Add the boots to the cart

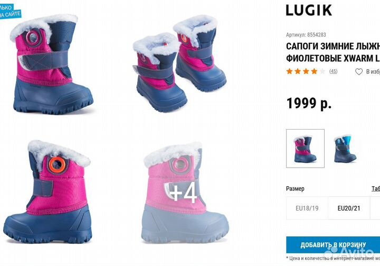(333, 245)
